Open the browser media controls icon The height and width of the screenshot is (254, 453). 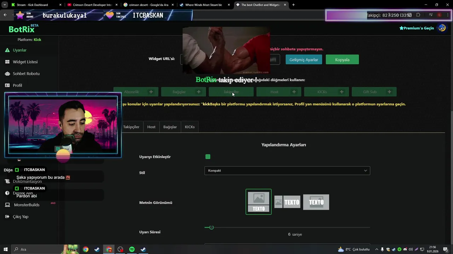431,15
